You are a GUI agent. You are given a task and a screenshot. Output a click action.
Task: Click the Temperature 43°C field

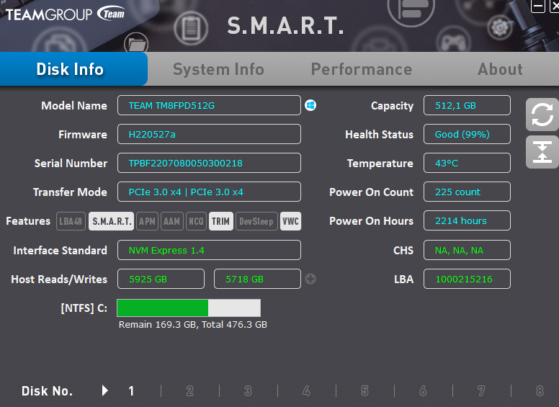(x=467, y=163)
